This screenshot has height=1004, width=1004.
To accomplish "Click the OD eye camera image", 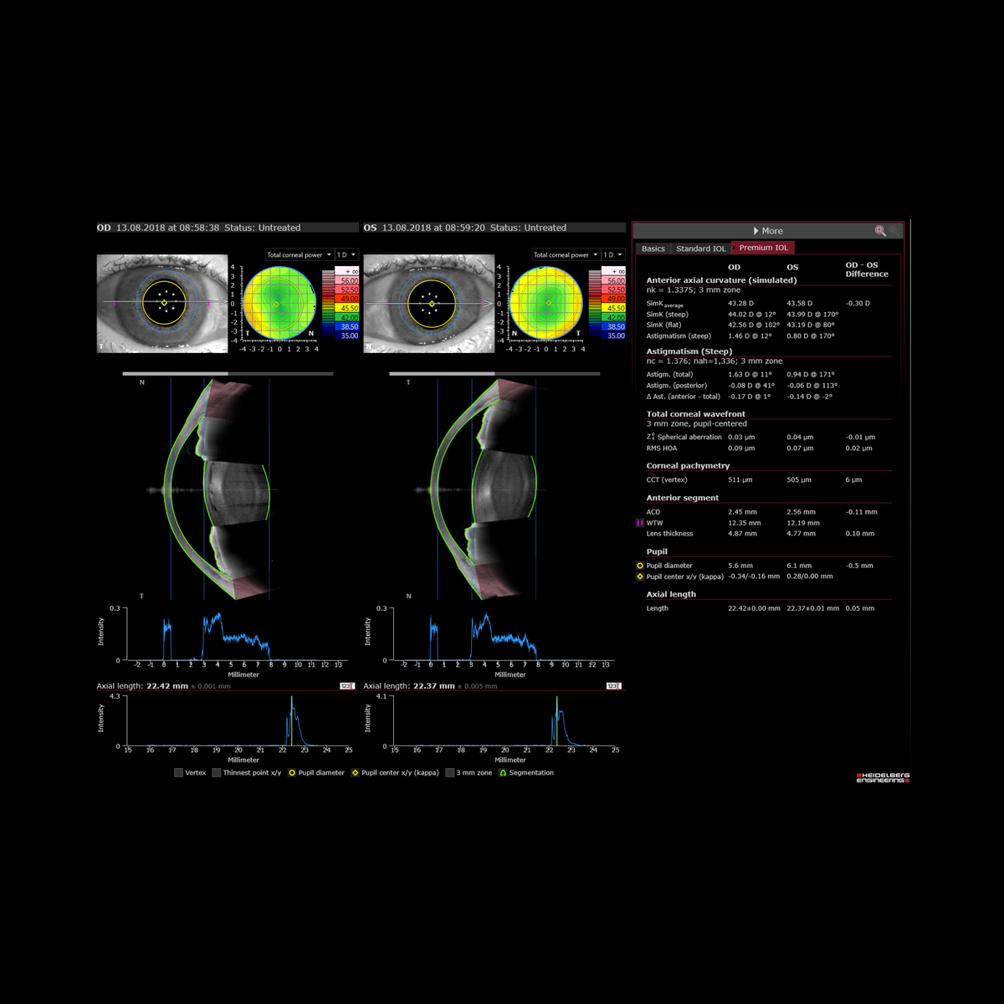I will [x=162, y=303].
